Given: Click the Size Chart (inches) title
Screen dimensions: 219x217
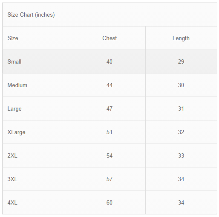Looking at the screenshot, I should 31,15.
